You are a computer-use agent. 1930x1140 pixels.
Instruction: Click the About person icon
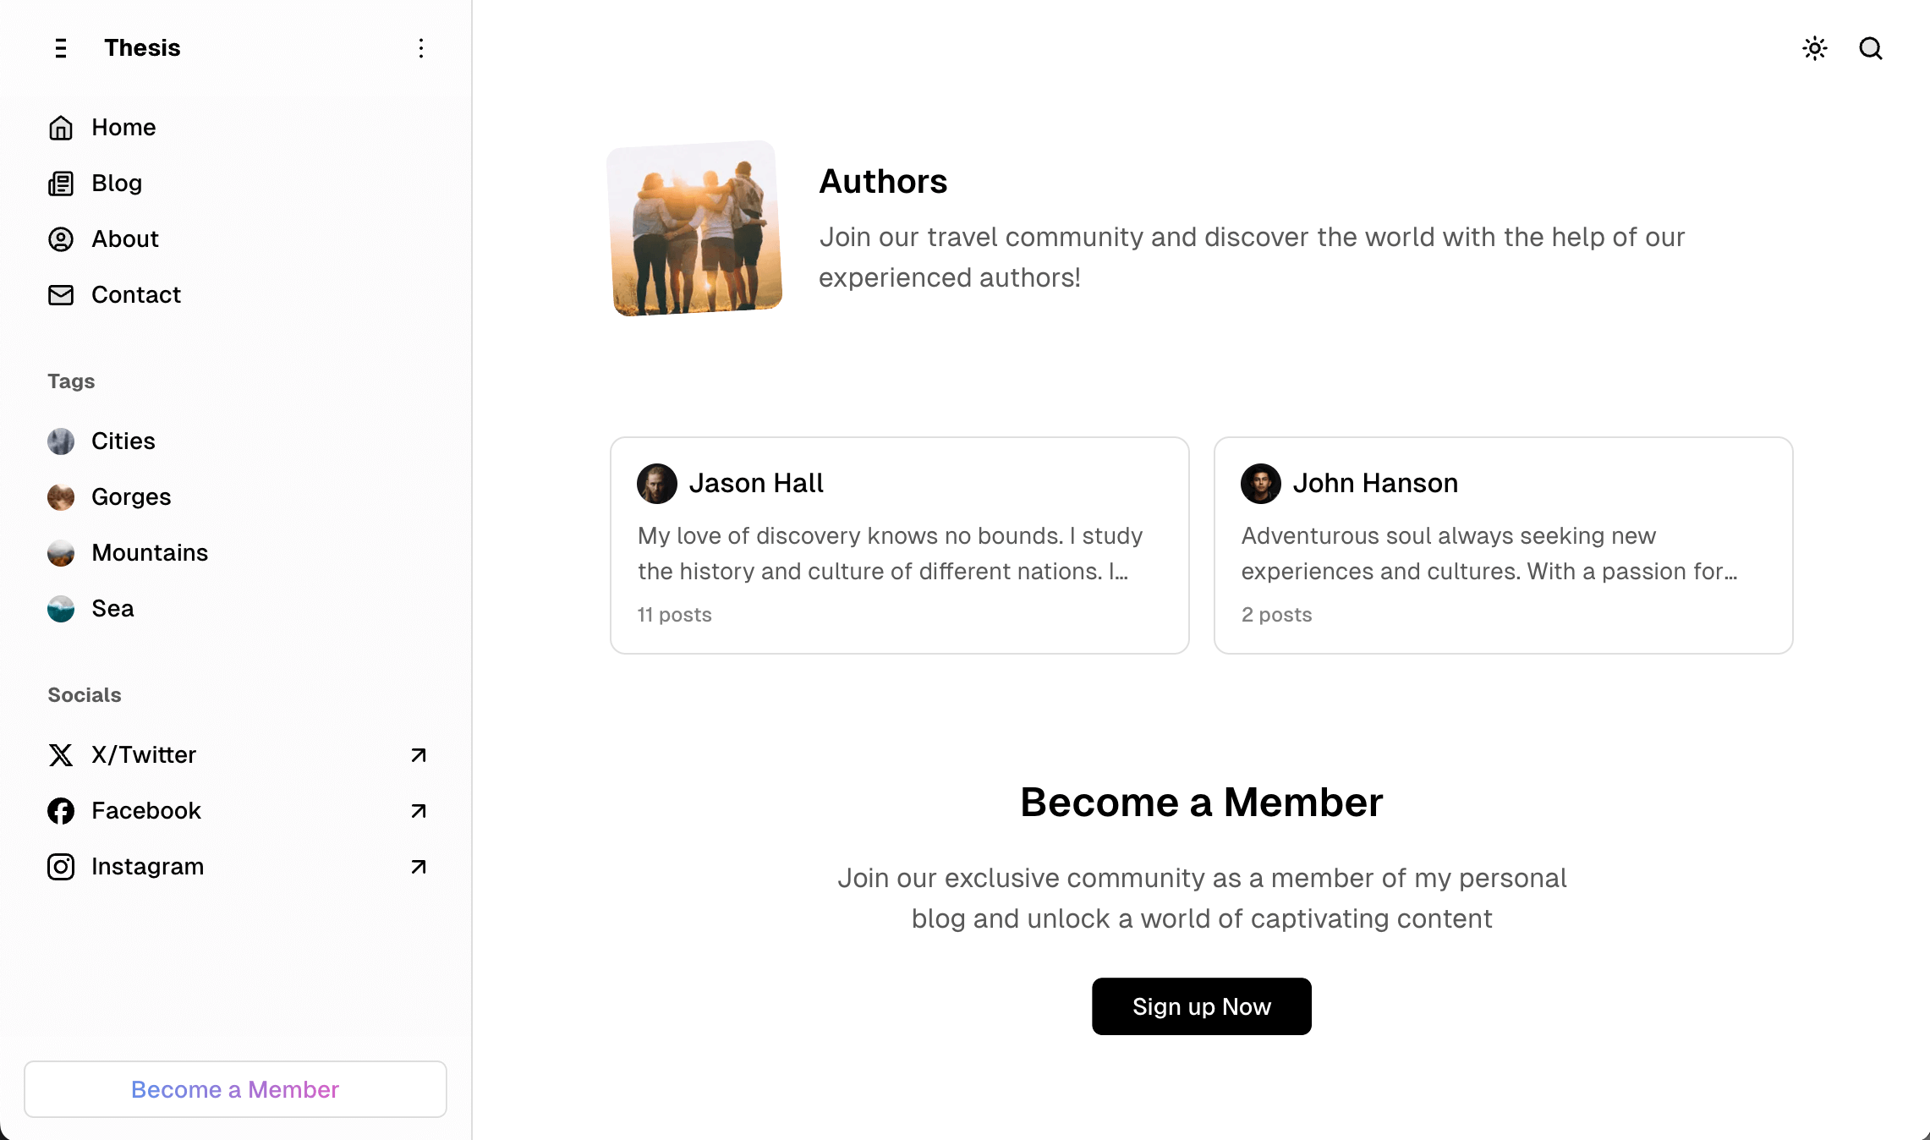(60, 239)
